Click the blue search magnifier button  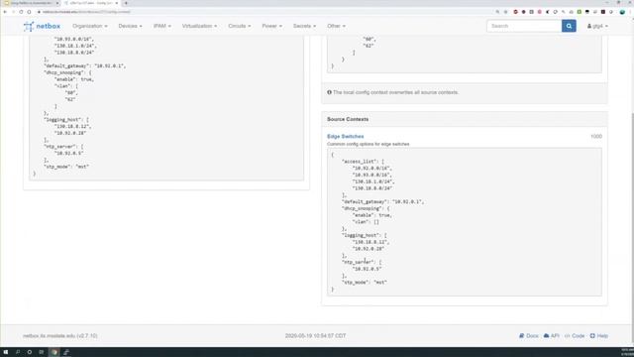coord(569,26)
